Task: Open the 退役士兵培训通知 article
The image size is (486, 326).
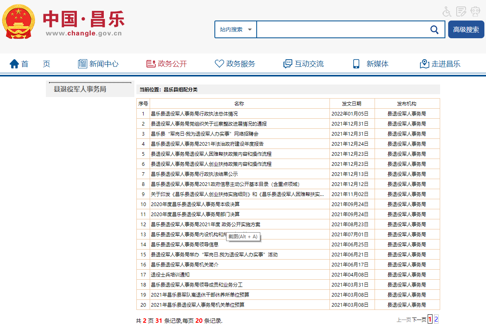Action: [170, 275]
